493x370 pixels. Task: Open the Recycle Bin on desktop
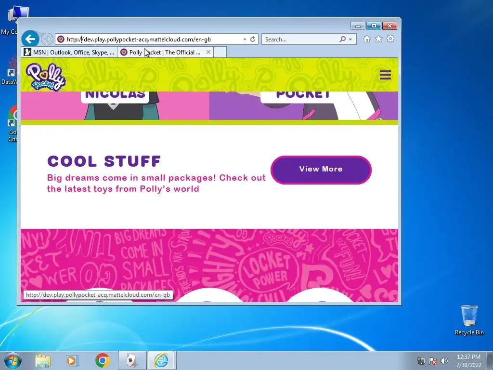tap(469, 320)
